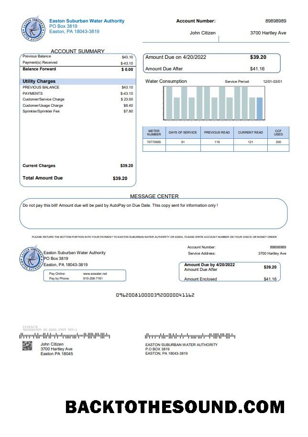The image size is (308, 437).
Task: Select the 'Current Charges' label
Action: (x=39, y=166)
